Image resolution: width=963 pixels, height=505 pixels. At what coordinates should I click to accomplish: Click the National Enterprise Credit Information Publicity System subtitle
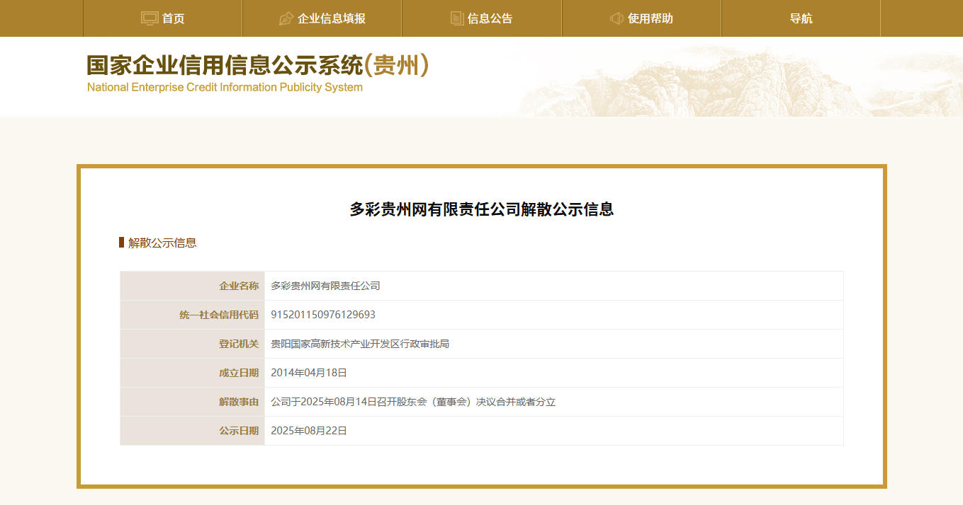click(x=225, y=88)
